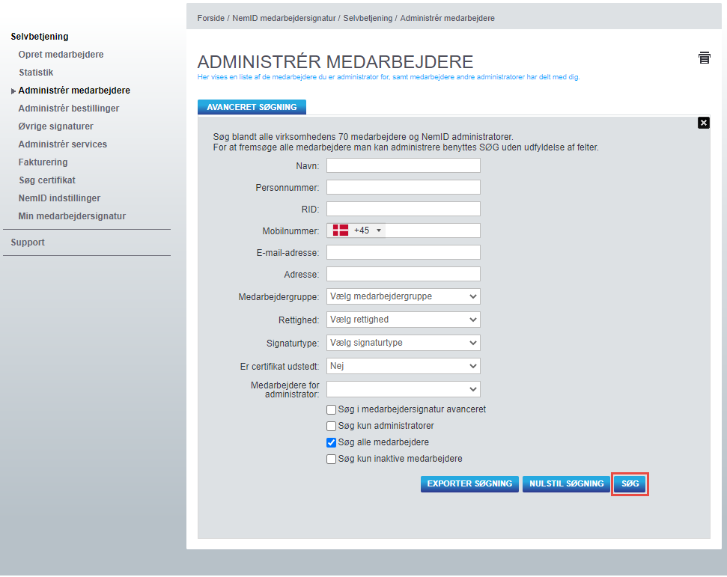The image size is (727, 577).
Task: Focus the Navn input field
Action: [x=403, y=165]
